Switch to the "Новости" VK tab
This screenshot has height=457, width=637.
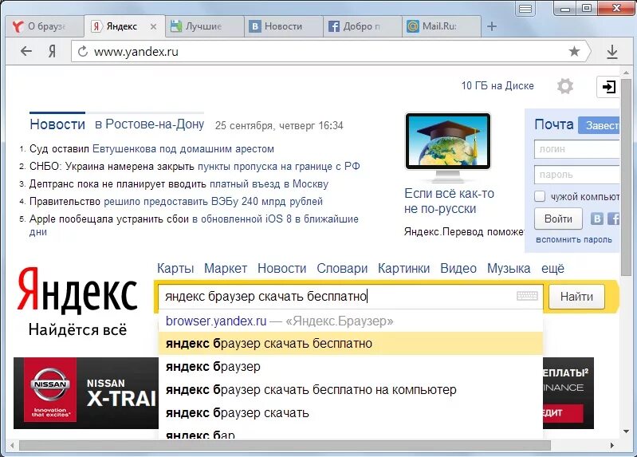(x=283, y=26)
